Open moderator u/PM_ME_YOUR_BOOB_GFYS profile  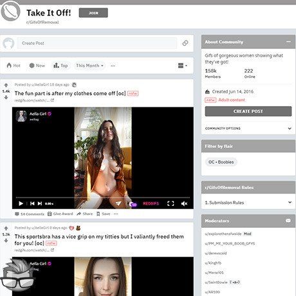(x=230, y=243)
